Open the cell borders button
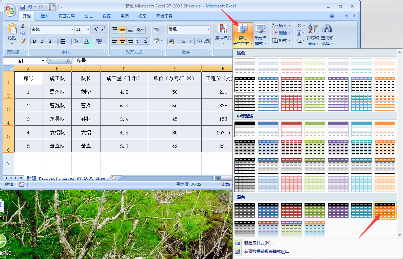The height and width of the screenshot is (259, 403). [x=63, y=41]
